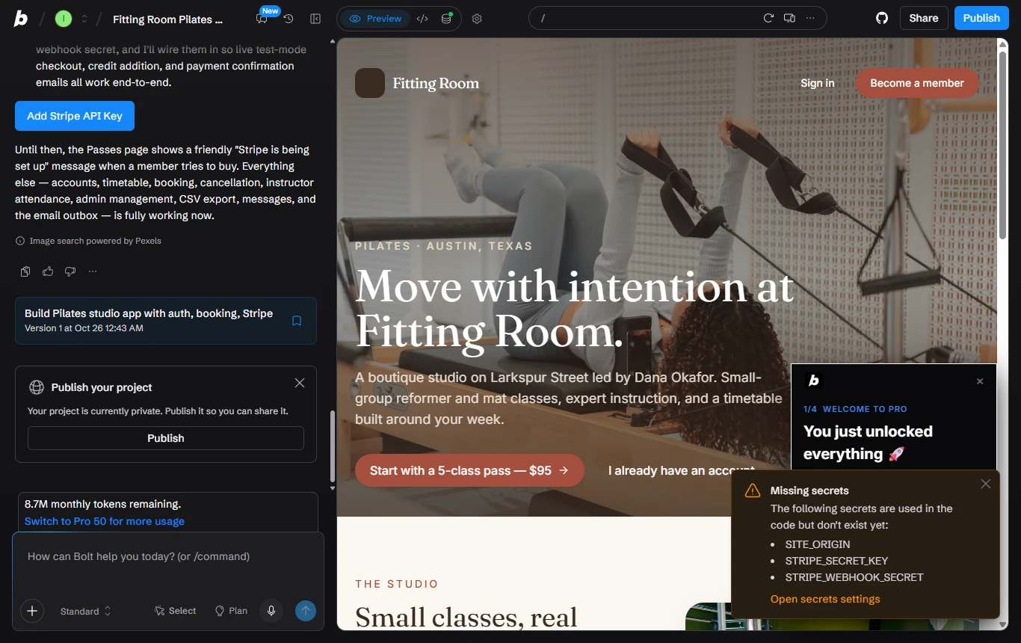1021x643 pixels.
Task: Give the response a thumbs down
Action: tap(70, 271)
